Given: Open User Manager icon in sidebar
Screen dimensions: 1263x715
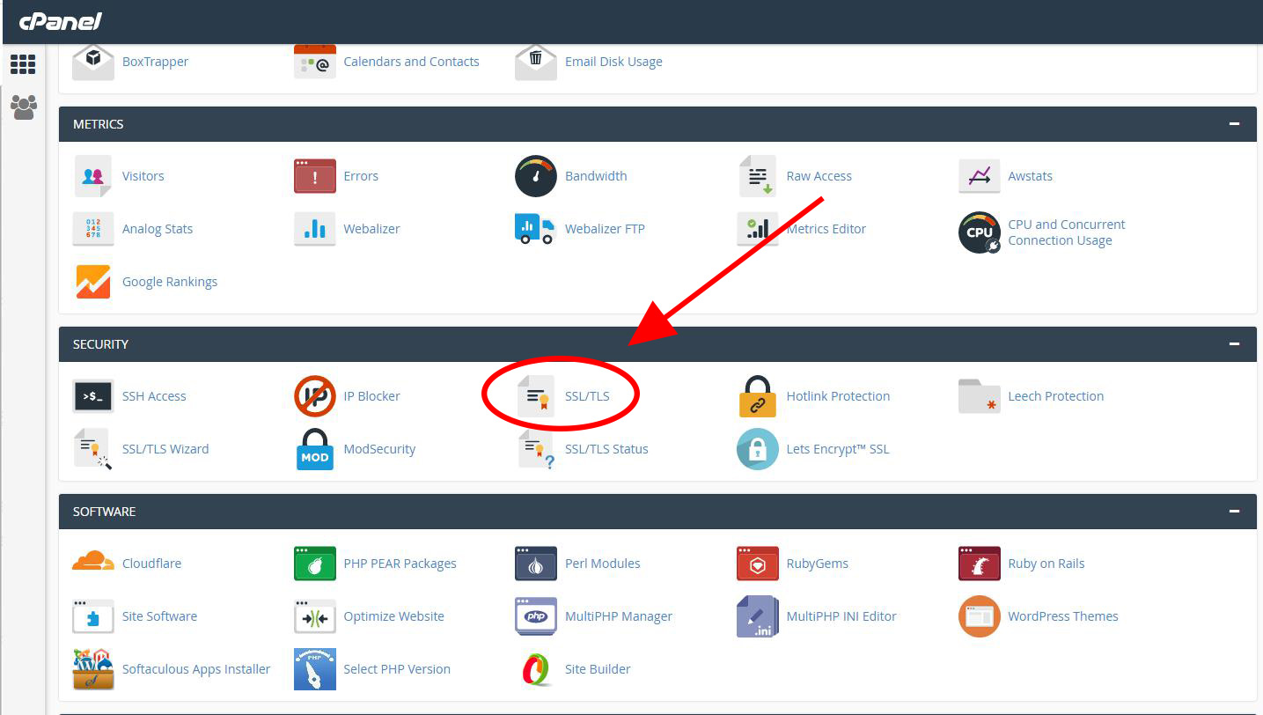Looking at the screenshot, I should 23,107.
